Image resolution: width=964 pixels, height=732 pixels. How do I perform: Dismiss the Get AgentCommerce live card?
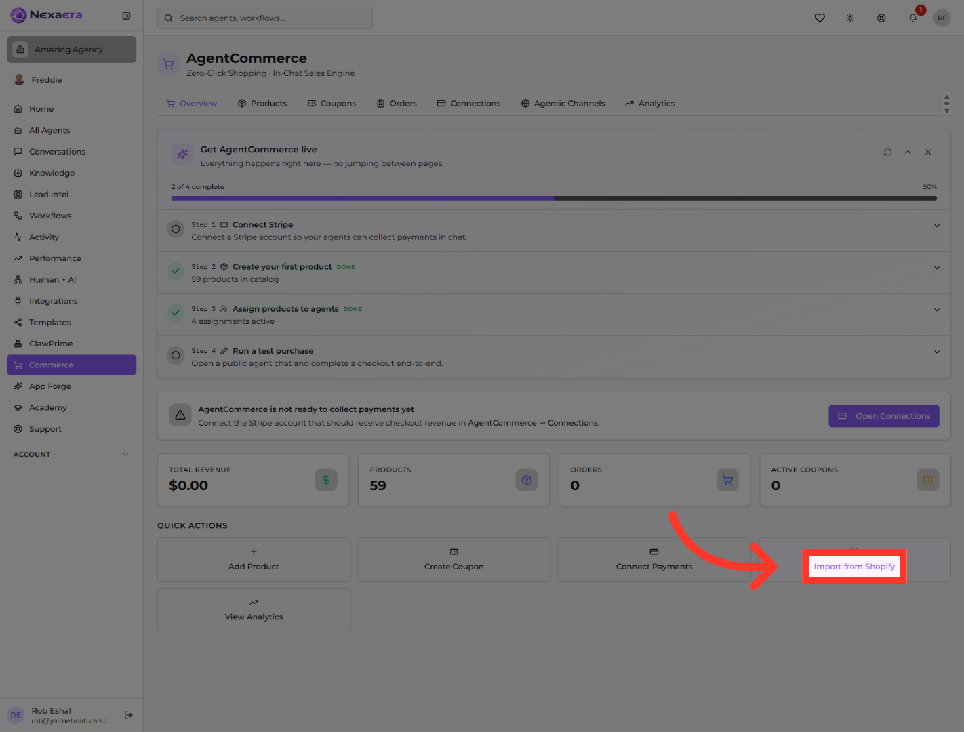pyautogui.click(x=928, y=152)
